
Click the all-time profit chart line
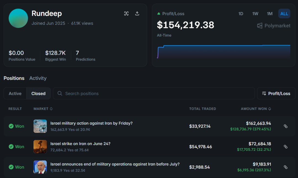click(221, 45)
